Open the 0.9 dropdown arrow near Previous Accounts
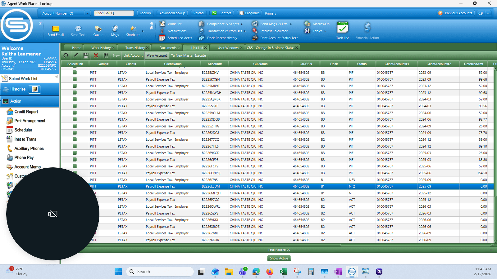Viewport: 497px width, 279px height. tap(488, 13)
